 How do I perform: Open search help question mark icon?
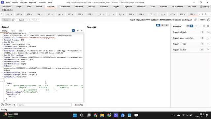click(2, 105)
